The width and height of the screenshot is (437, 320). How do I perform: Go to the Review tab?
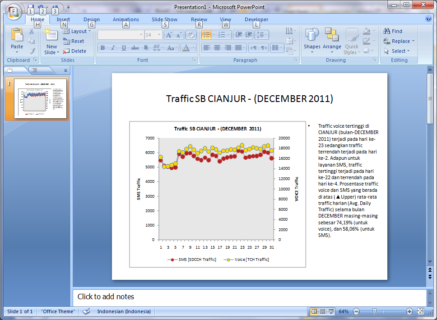pyautogui.click(x=199, y=19)
